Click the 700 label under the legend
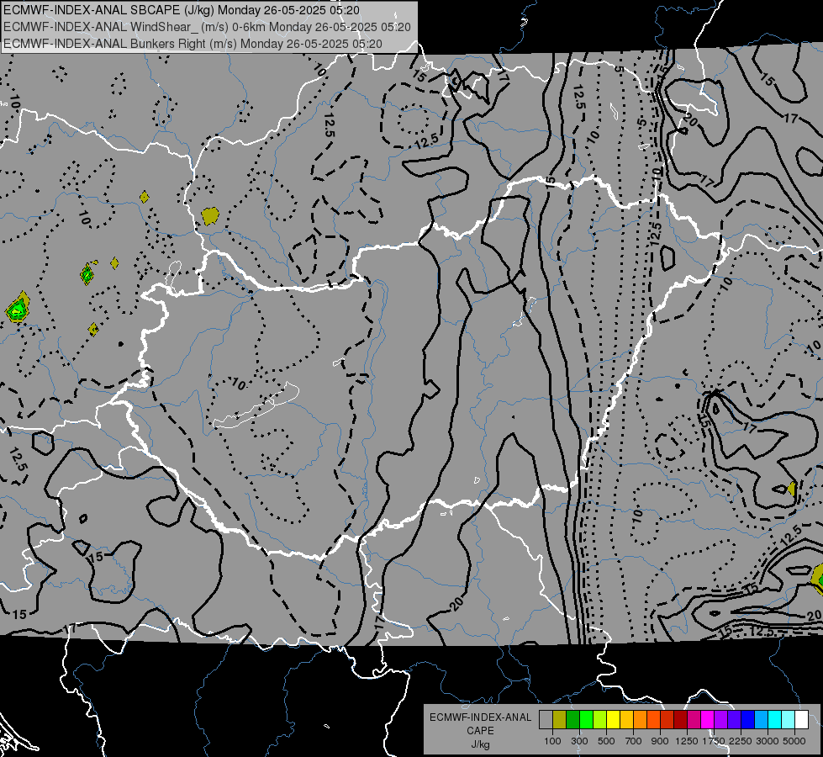This screenshot has height=757, width=823. (x=634, y=741)
